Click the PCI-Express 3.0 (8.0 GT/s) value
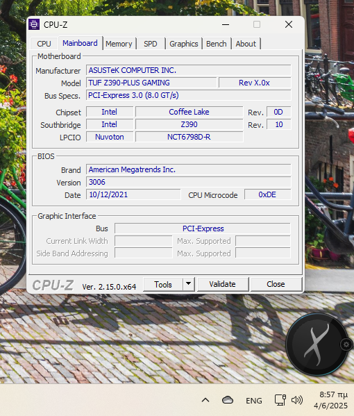Screen dimensions: 354x416 coord(188,95)
